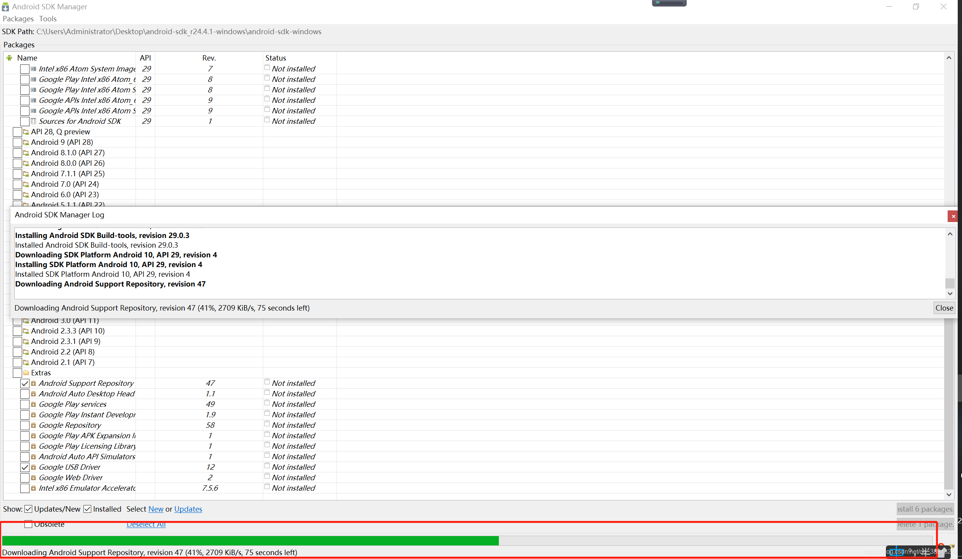962x559 pixels.
Task: Click the package icon for Google Repository
Action: click(33, 425)
